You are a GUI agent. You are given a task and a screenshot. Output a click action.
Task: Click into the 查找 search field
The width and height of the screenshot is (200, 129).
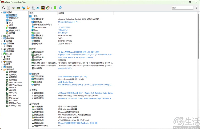[182, 8]
